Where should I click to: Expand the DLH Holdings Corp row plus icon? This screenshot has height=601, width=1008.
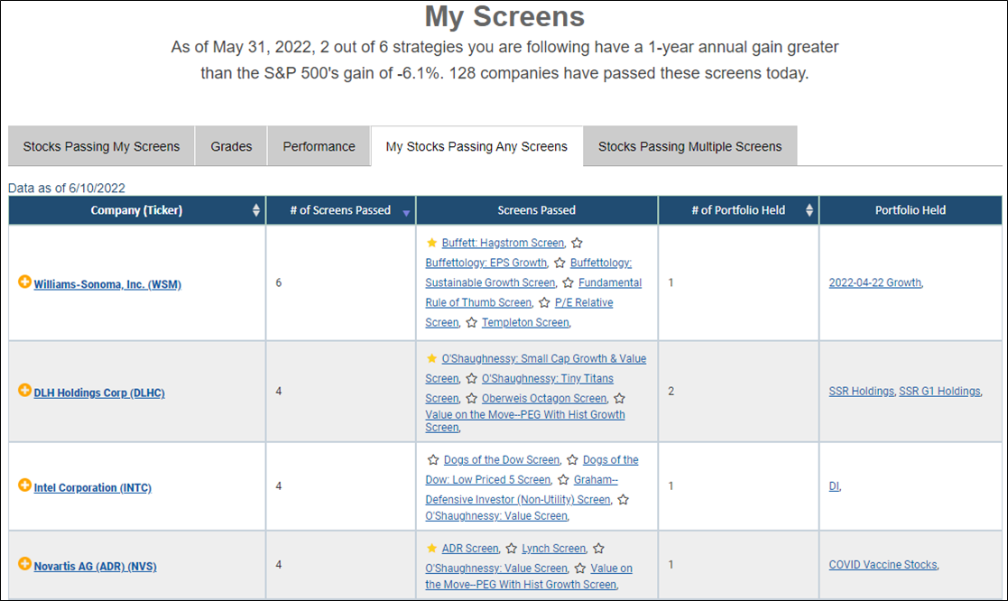click(x=24, y=390)
